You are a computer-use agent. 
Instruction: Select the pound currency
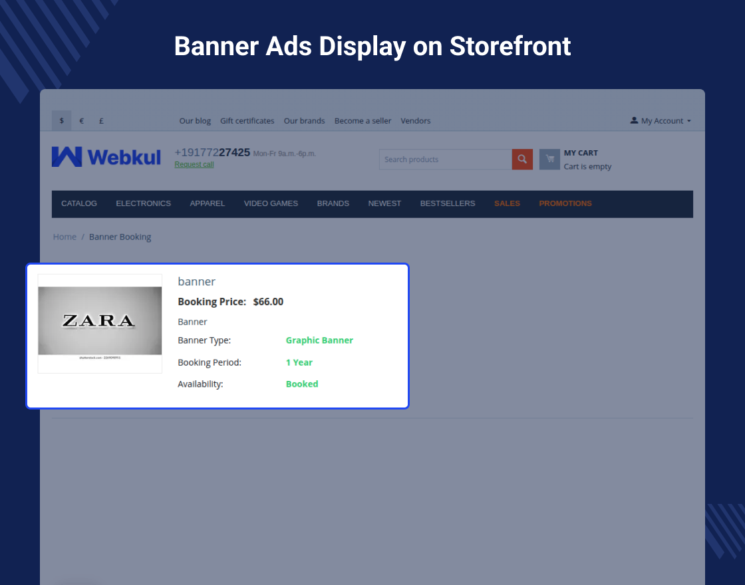coord(101,120)
